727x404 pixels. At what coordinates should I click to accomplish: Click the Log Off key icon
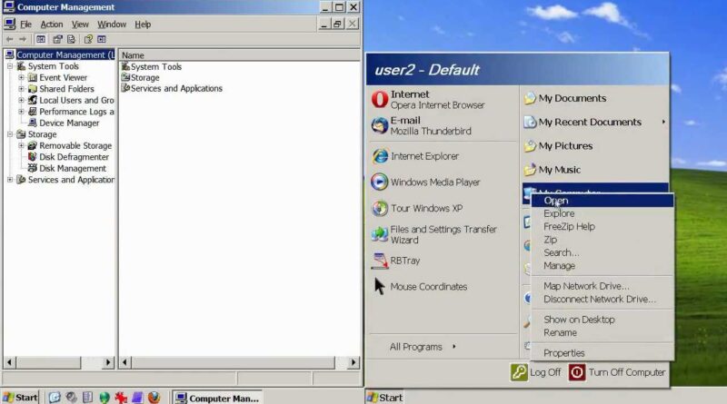click(x=519, y=372)
